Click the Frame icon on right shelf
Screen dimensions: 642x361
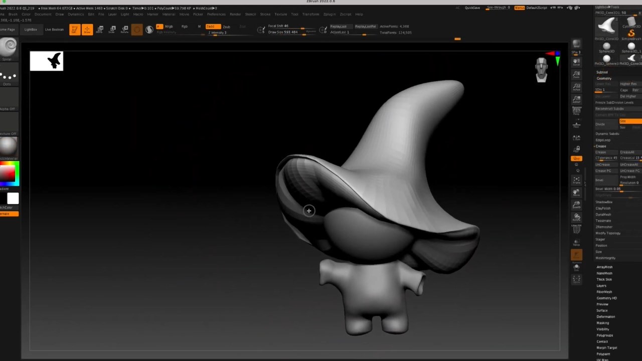(x=576, y=179)
